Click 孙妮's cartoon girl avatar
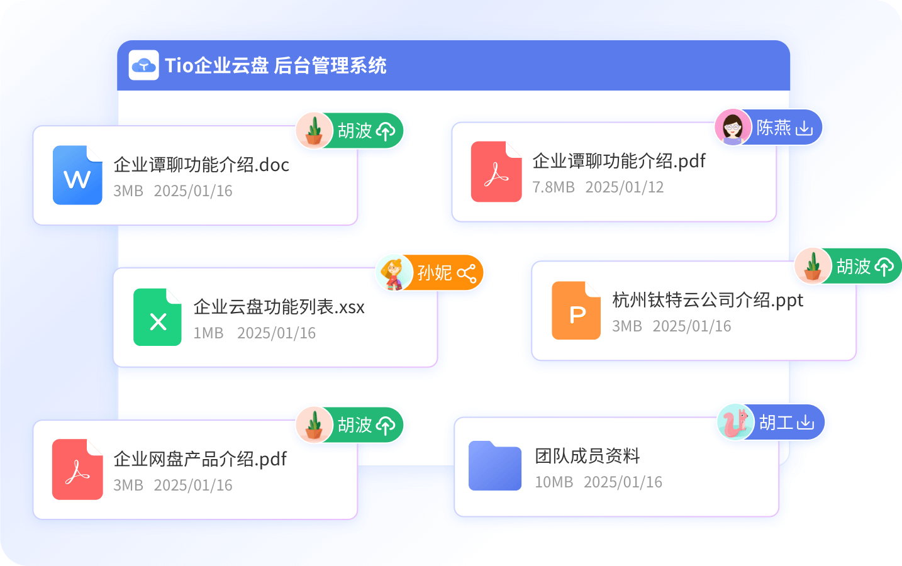902x566 pixels. (394, 273)
